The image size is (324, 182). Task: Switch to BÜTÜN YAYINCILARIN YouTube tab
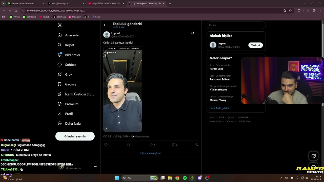107,4
